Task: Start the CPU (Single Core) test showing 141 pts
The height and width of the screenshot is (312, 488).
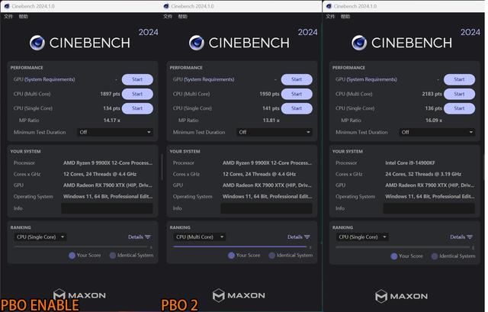Action: [x=297, y=108]
